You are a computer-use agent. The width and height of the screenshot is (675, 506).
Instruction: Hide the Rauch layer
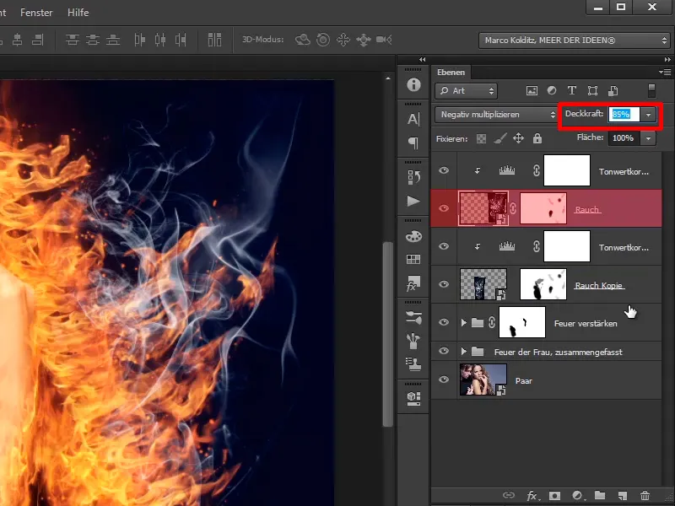(x=444, y=208)
